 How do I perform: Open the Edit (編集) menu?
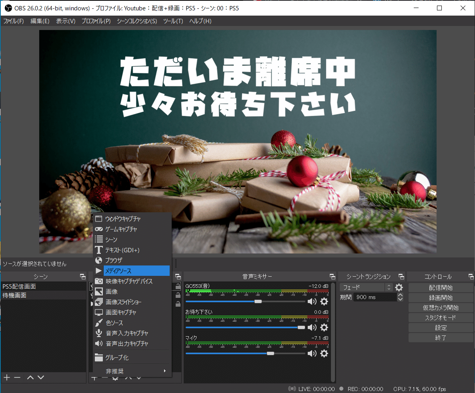coord(40,21)
